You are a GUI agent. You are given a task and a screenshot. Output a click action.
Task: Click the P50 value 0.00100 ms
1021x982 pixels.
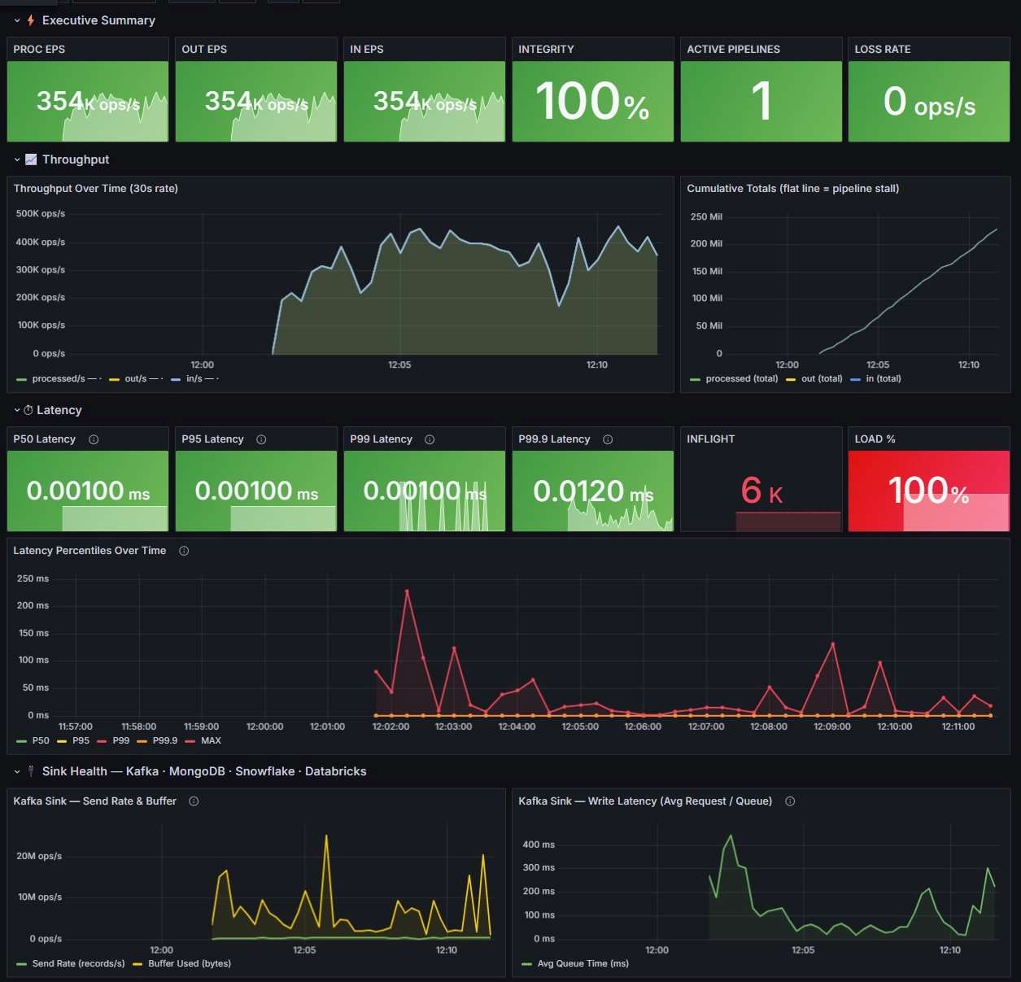88,491
